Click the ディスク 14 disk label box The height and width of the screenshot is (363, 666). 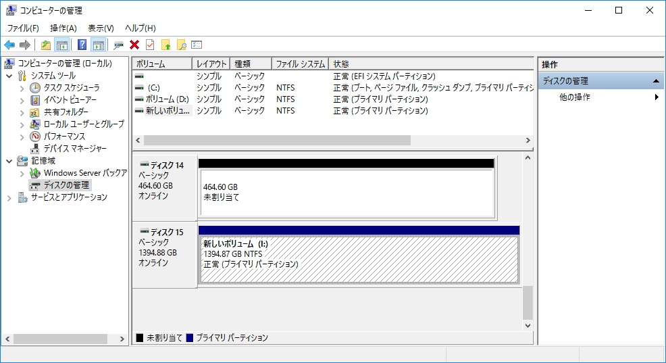[x=165, y=187]
